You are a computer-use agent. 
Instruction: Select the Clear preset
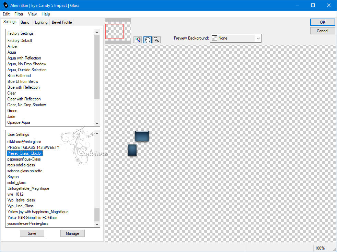point(12,93)
